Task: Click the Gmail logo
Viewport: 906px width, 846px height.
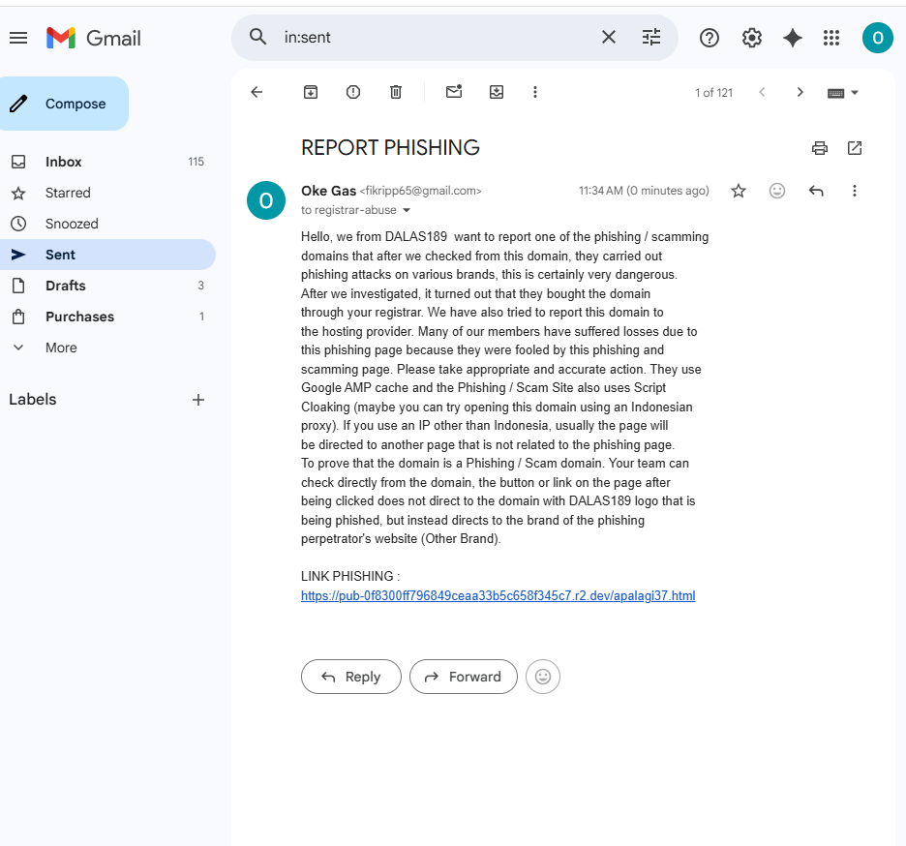Action: pyautogui.click(x=94, y=38)
